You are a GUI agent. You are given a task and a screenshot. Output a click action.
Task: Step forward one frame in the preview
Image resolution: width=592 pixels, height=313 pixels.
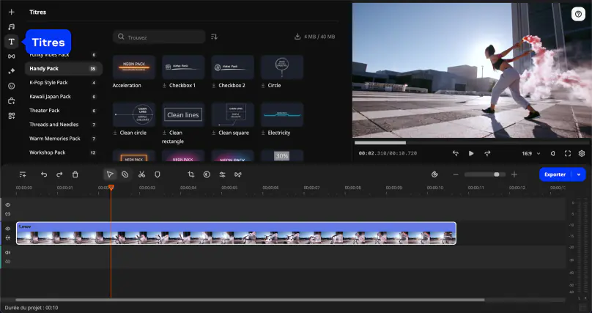tap(487, 153)
